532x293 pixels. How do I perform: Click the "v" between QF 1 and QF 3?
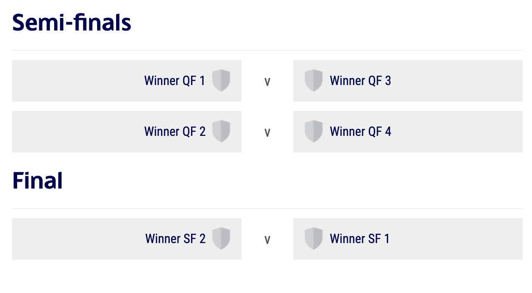pos(267,82)
